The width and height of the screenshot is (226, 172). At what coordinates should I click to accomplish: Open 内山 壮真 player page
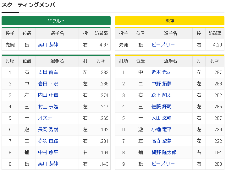(48, 95)
